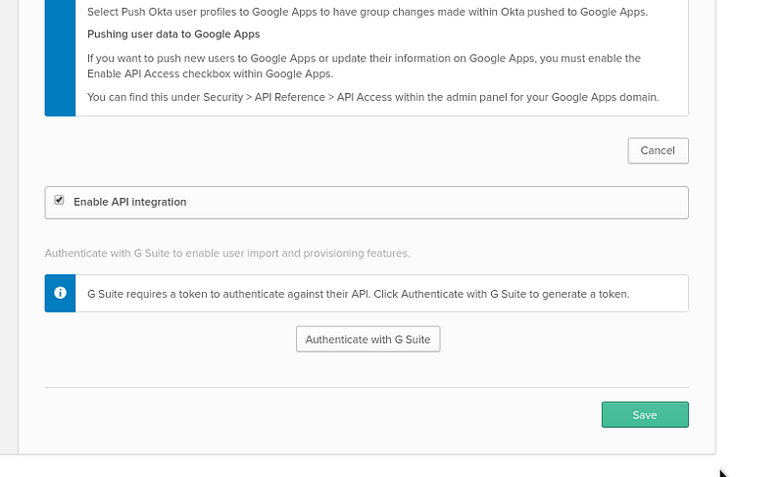Select the Pushing user data to Google Apps heading
Viewport: 784px width, 477px height.
click(173, 34)
